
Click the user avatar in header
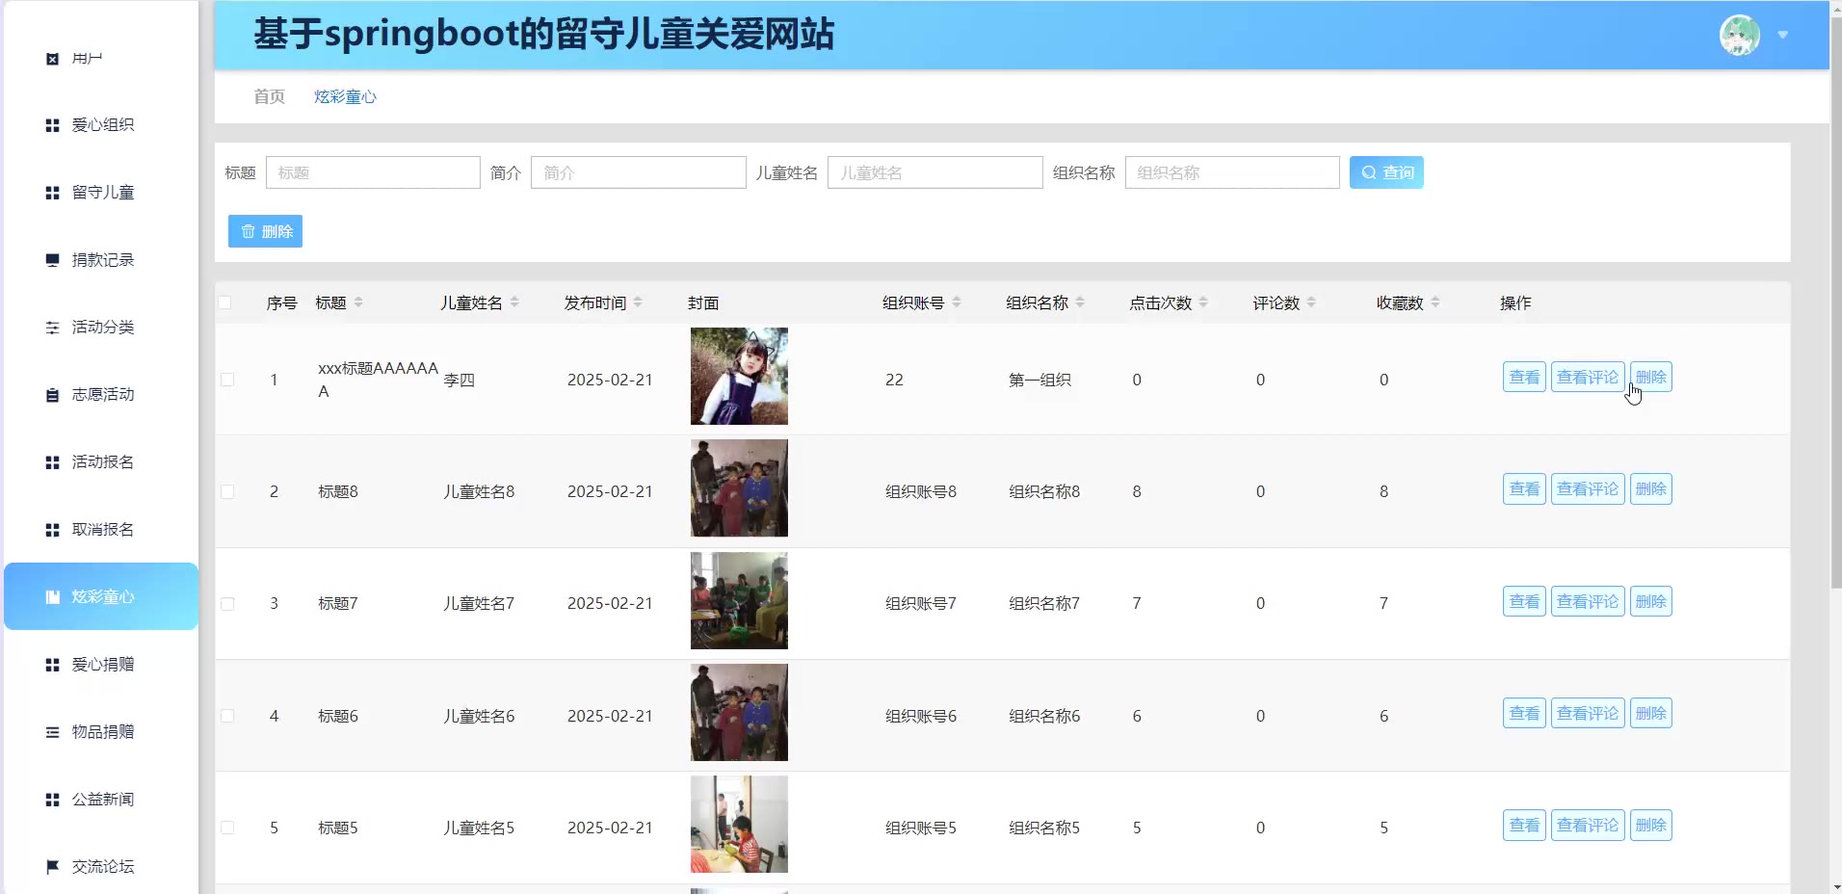pos(1739,36)
